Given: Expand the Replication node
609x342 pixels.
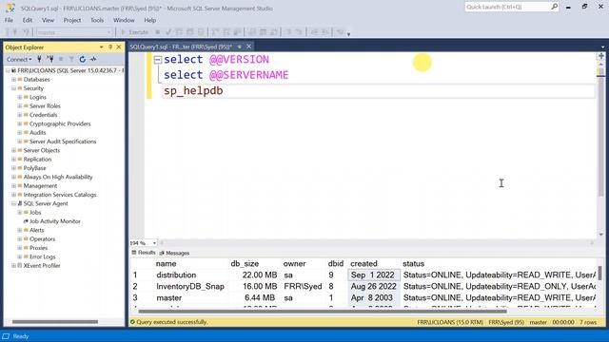Looking at the screenshot, I should [x=13, y=160].
